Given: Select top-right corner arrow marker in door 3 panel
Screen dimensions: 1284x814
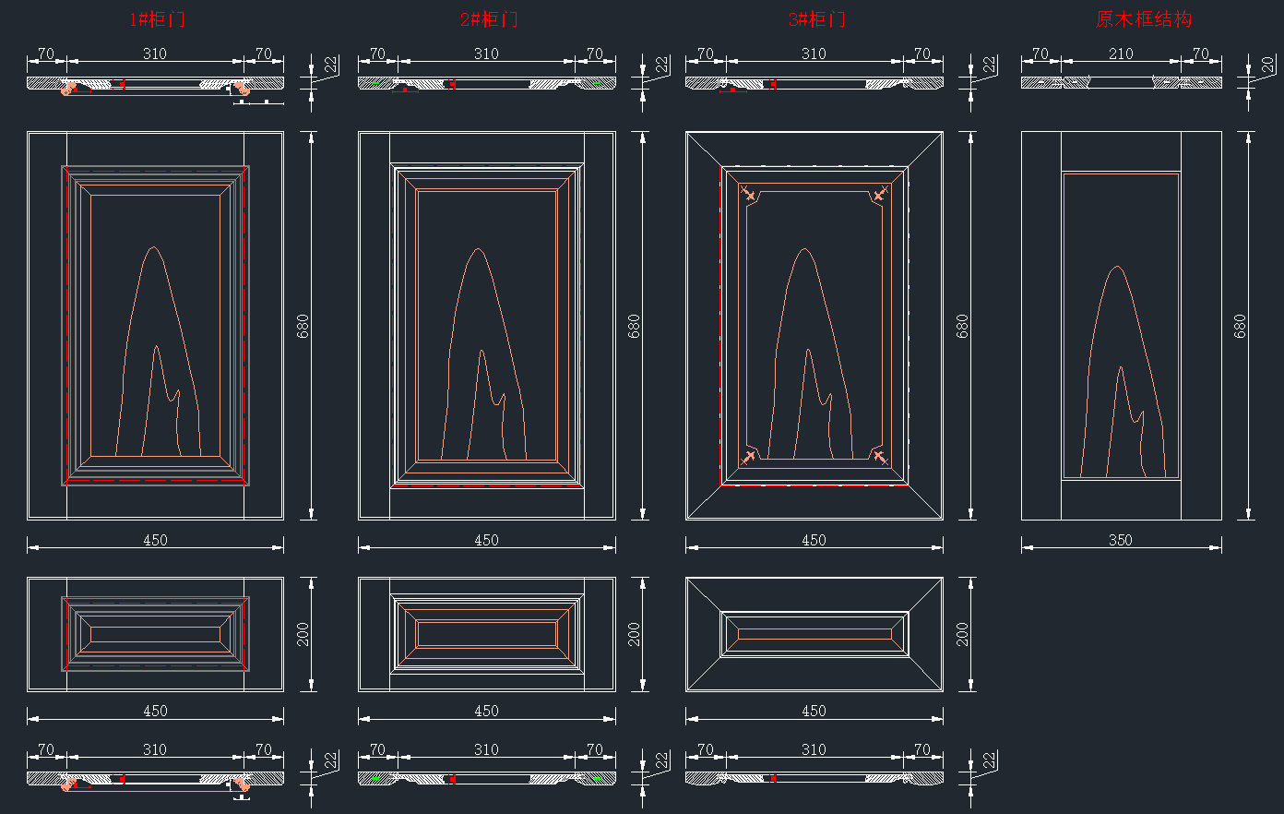Looking at the screenshot, I should coord(880,194).
